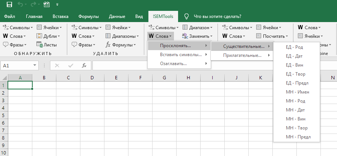This screenshot has height=156, width=337.
Task: Choose 'МН - Имен' declension option
Action: coord(296,92)
